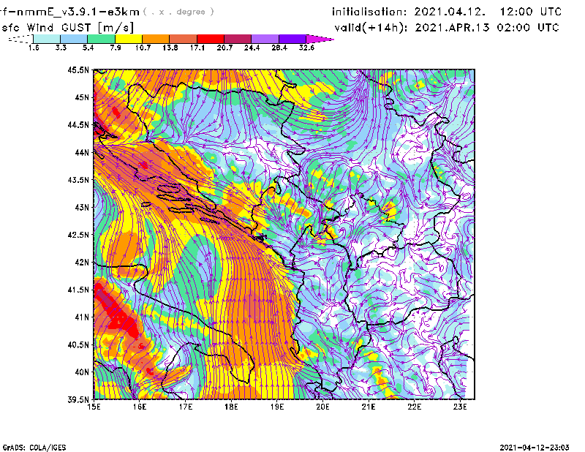Click the '23E' longitude label
The image size is (585, 452).
pos(460,407)
